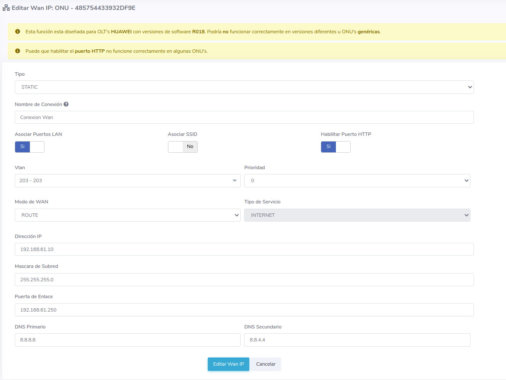The width and height of the screenshot is (506, 380).
Task: Click the Nombre de Conexión text field
Action: tap(244, 117)
